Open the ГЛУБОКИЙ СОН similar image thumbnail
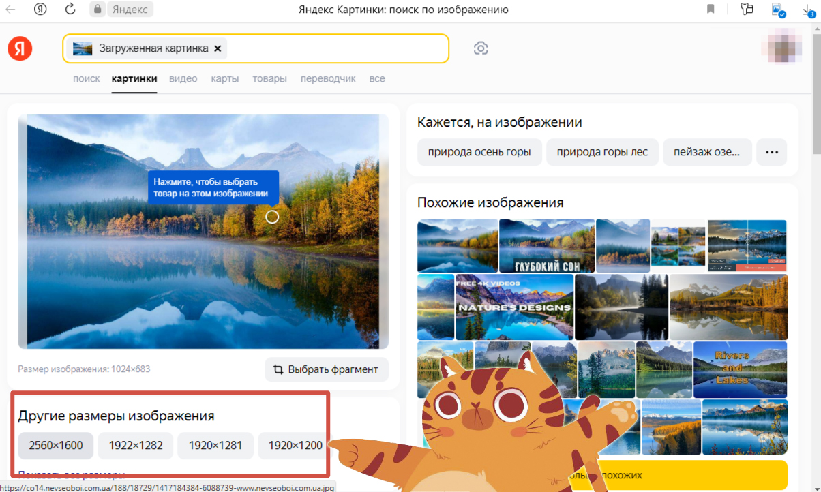The image size is (821, 492). [x=546, y=245]
